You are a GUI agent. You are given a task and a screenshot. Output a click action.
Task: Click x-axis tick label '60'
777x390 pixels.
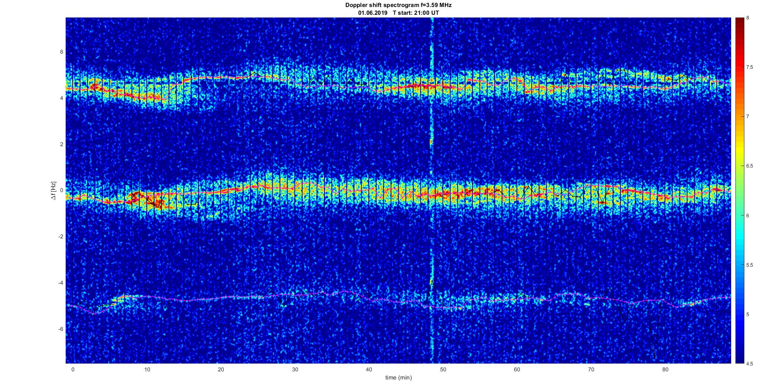coord(517,369)
